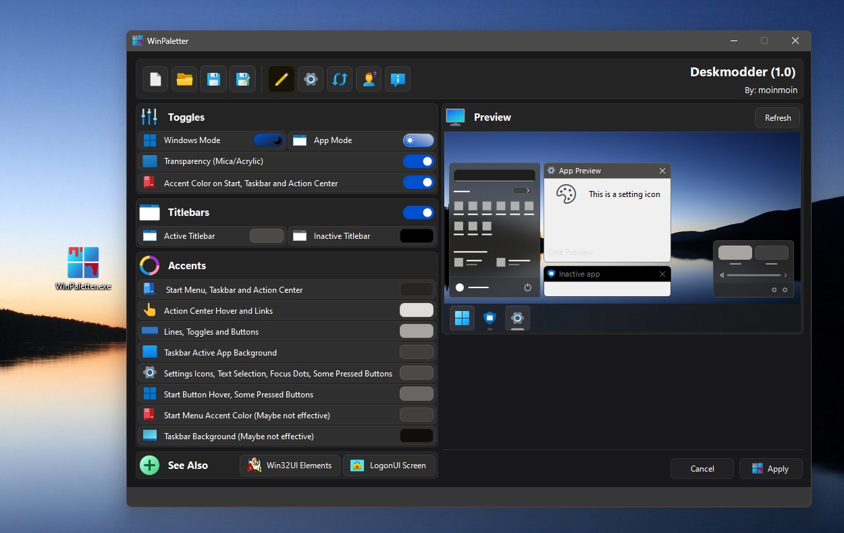Click the Windows logo icon beside Windows Mode

(x=150, y=140)
